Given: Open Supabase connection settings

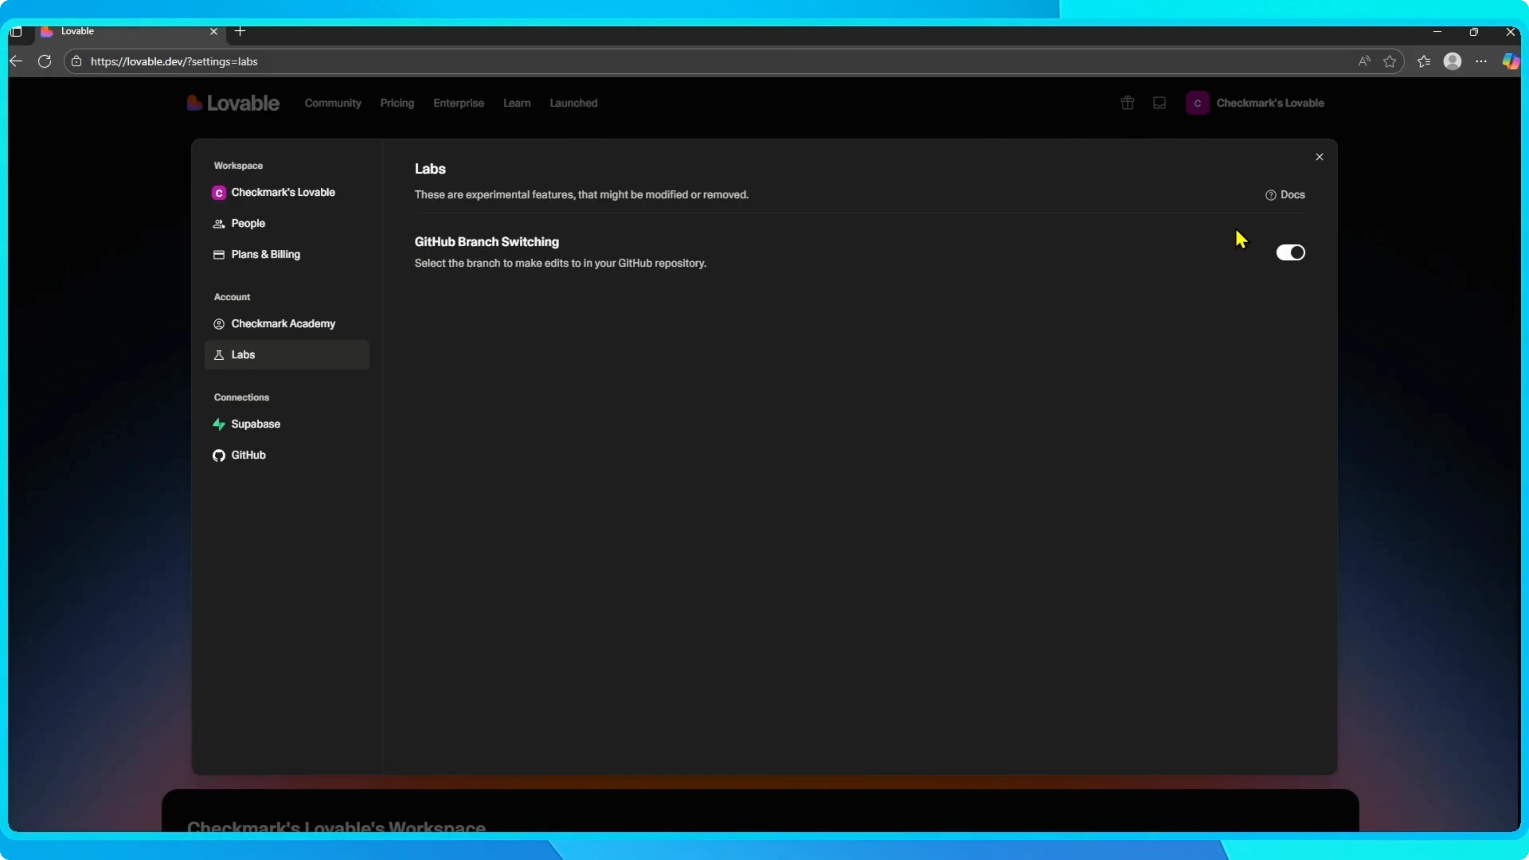Looking at the screenshot, I should pos(287,424).
